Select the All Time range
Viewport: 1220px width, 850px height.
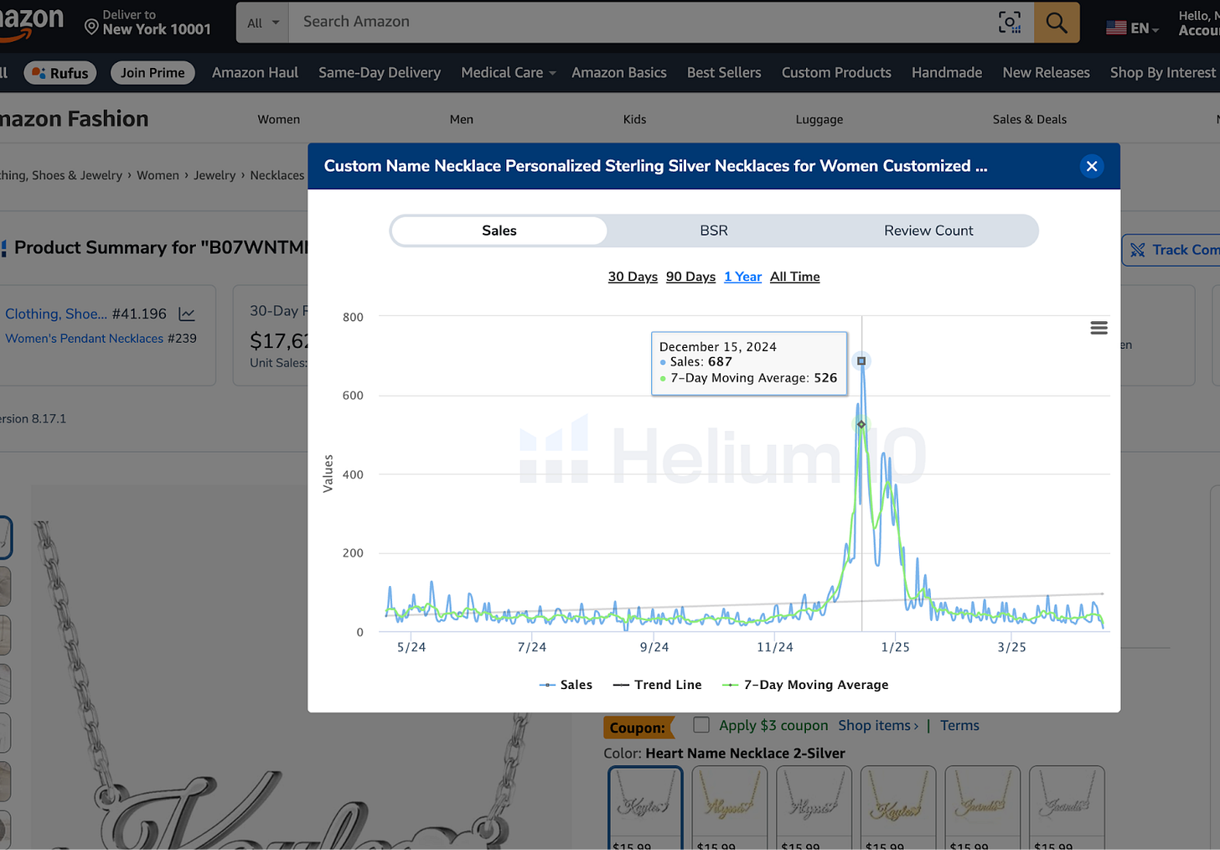[794, 277]
